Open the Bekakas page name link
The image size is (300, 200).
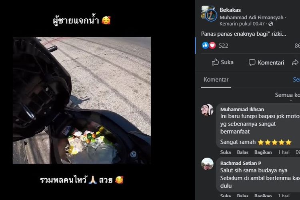pos(230,10)
